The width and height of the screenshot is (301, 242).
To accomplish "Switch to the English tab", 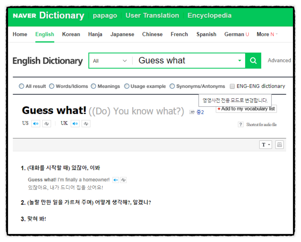I will (x=45, y=34).
